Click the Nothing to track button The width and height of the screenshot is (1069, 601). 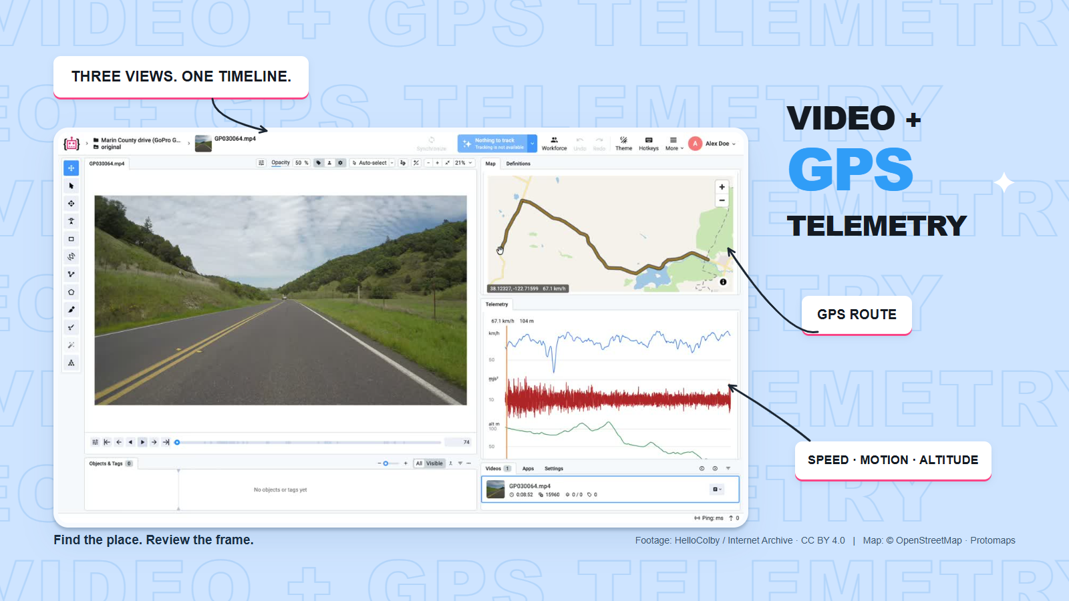click(x=494, y=144)
